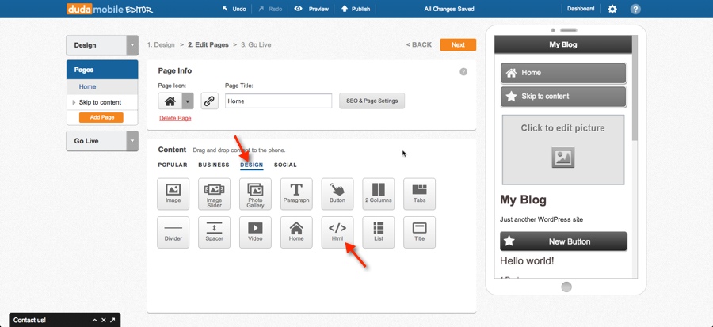Click the Add Page button
Viewport: 713px width, 327px height.
coord(101,117)
